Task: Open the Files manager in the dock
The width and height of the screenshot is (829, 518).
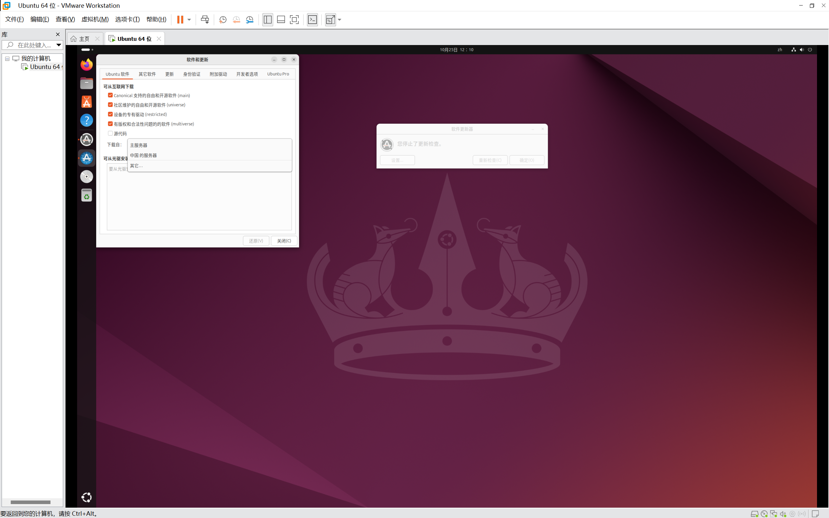Action: pos(87,83)
